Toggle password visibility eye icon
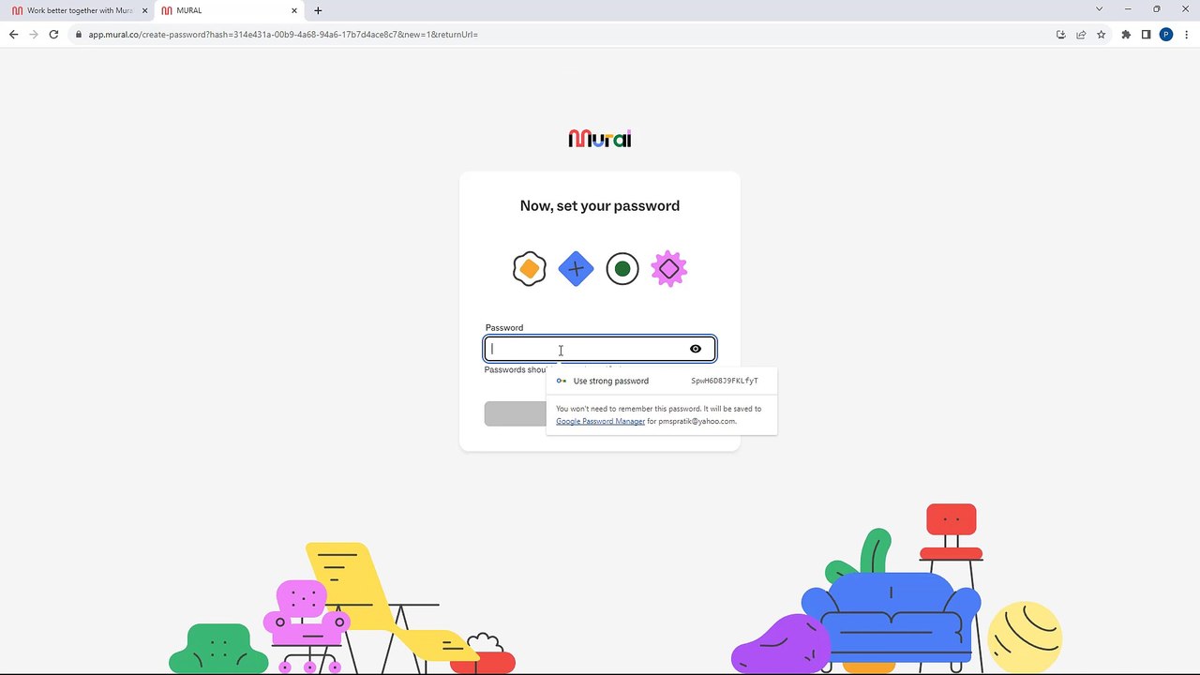1200x675 pixels. click(x=696, y=349)
